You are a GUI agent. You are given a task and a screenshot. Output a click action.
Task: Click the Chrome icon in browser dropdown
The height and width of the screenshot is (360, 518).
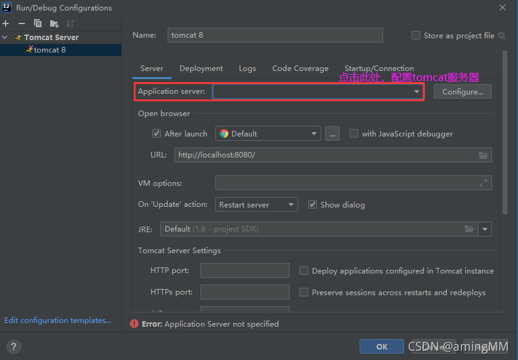tap(224, 133)
